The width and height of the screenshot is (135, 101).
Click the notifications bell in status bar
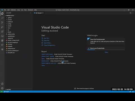click(133, 91)
